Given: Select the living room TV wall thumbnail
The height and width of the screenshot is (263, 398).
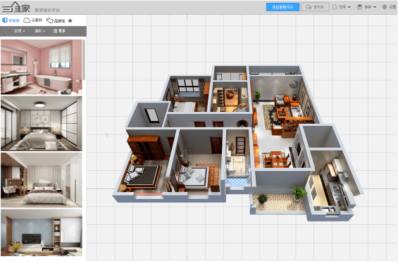Looking at the screenshot, I should click(42, 233).
